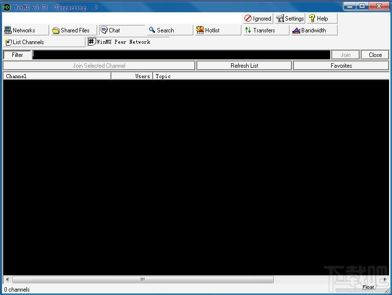
Task: Click the Float link
Action: 368,287
